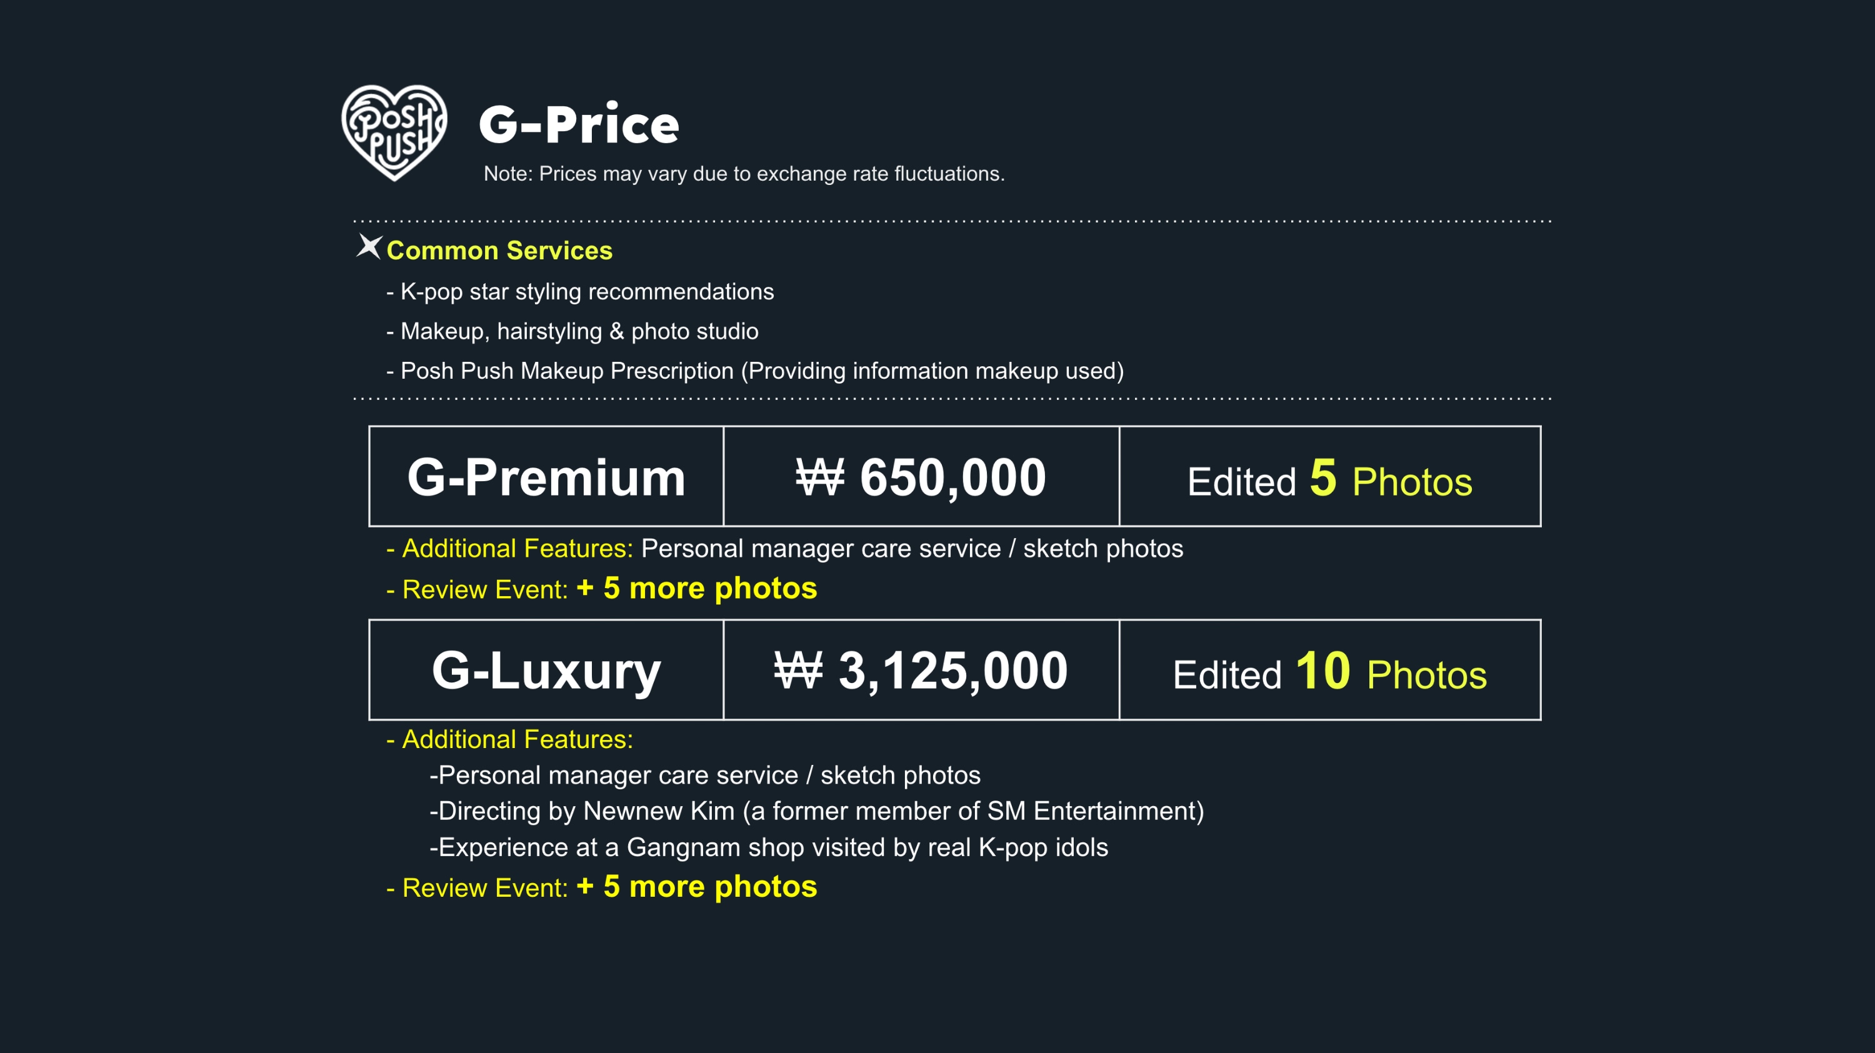Viewport: 1875px width, 1053px height.
Task: Click the exchange rate fluctuations note
Action: click(744, 174)
